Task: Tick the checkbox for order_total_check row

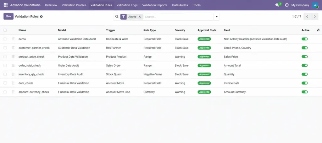Action: (x=5, y=65)
